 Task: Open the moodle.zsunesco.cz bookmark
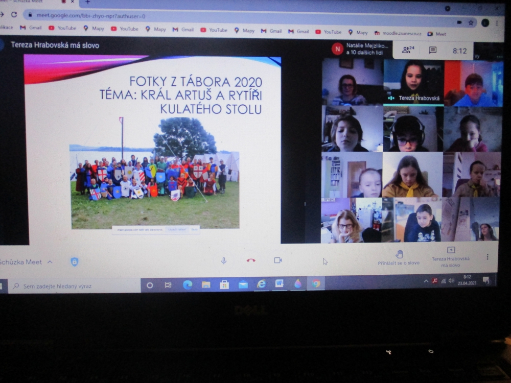(x=398, y=33)
